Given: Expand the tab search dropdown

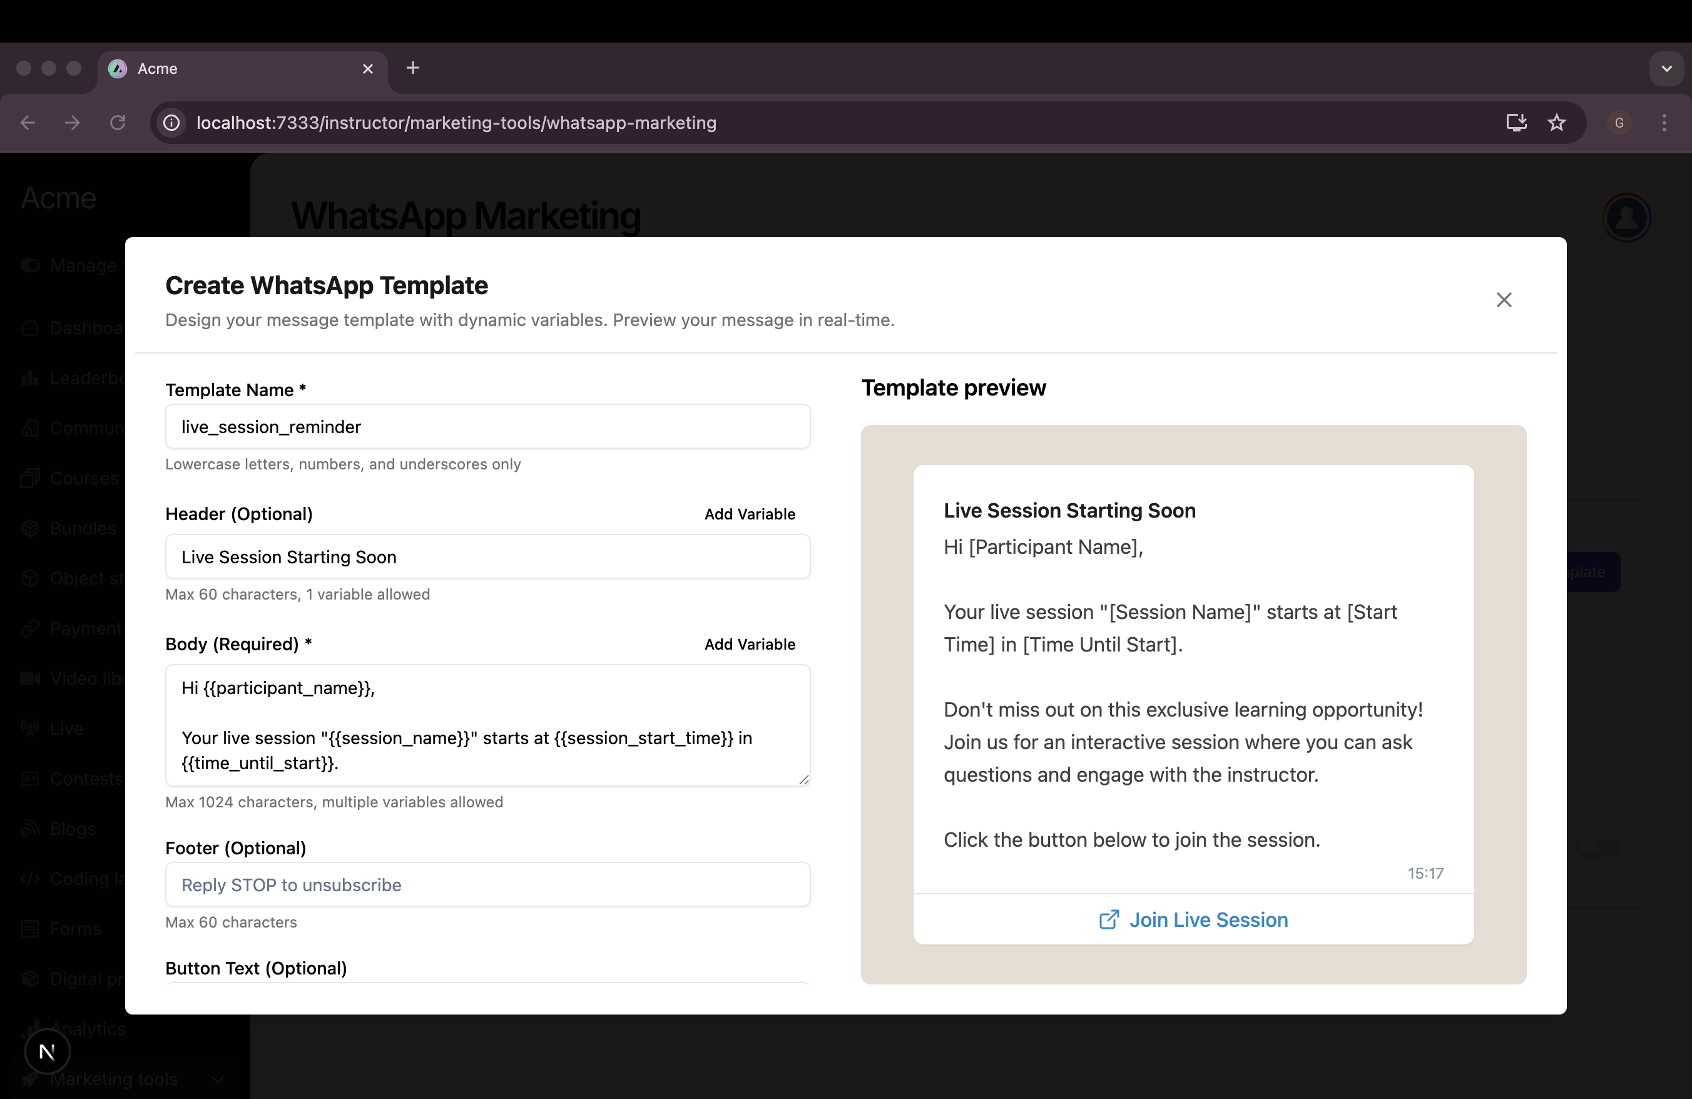Looking at the screenshot, I should click(1666, 68).
